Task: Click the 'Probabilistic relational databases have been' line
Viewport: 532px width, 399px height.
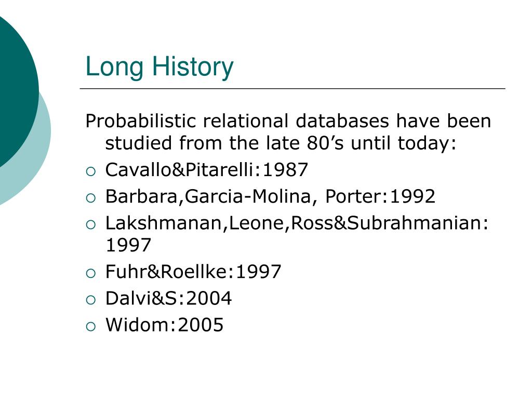Action: pyautogui.click(x=288, y=121)
